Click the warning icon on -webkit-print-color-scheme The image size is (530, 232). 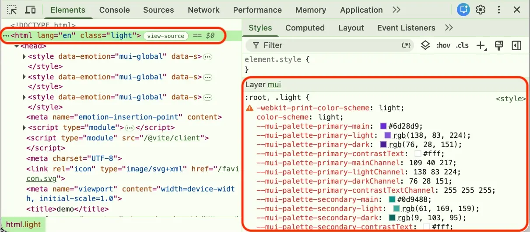tap(250, 108)
